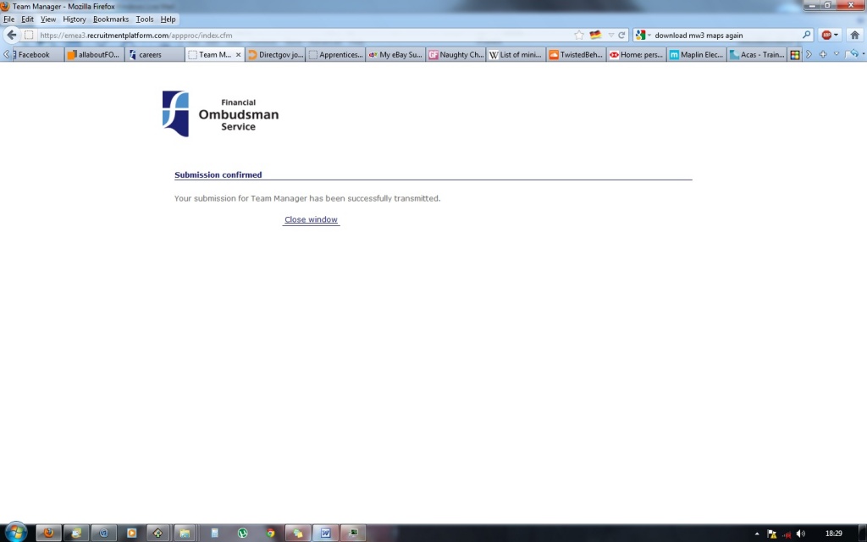The width and height of the screenshot is (867, 542).
Task: Click the Home icon in Firefox toolbar
Action: tap(854, 36)
